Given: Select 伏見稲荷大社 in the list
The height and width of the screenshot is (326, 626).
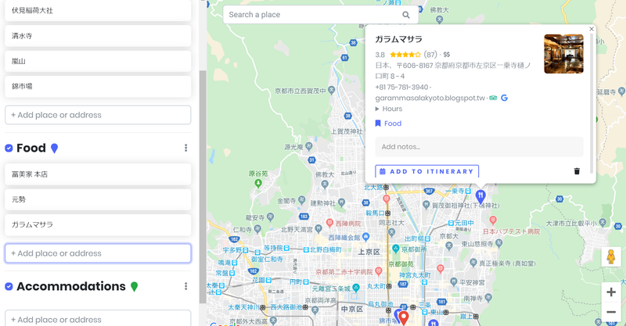Looking at the screenshot, I should point(98,11).
